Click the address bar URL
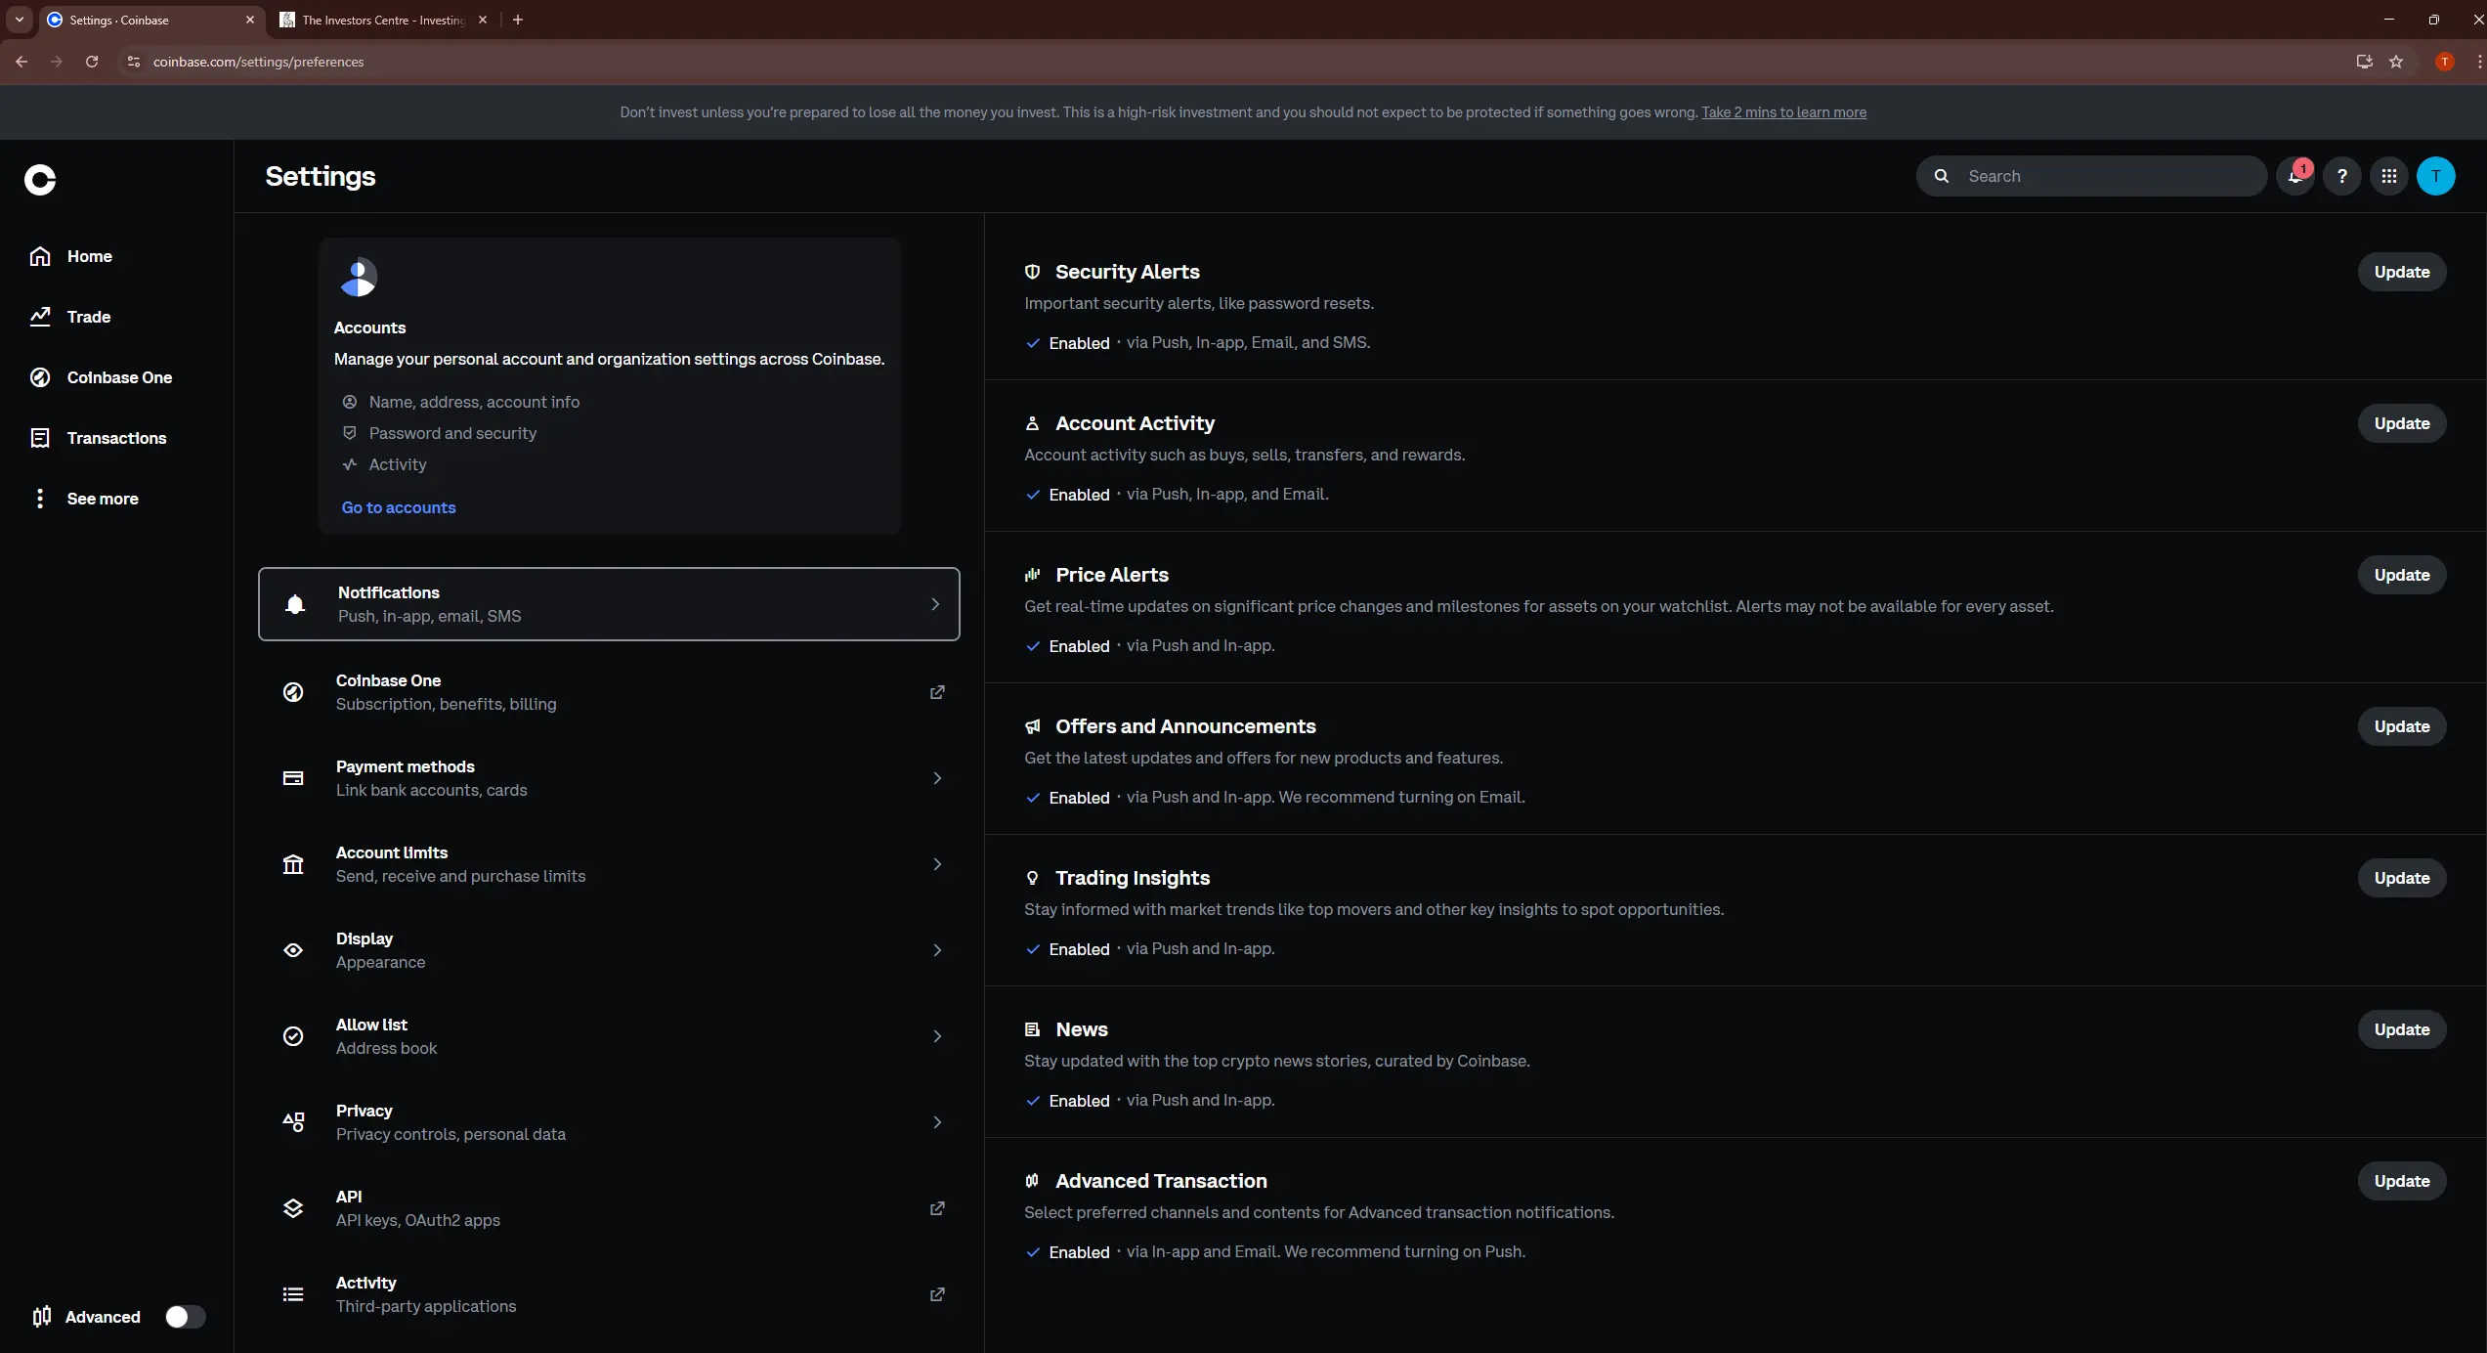This screenshot has height=1353, width=2487. (x=258, y=62)
